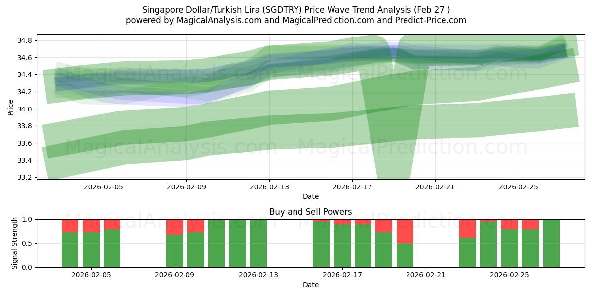Select the 1.0 tick on Signal Strength axis
Viewport: 592px width, 296px height.
point(28,219)
